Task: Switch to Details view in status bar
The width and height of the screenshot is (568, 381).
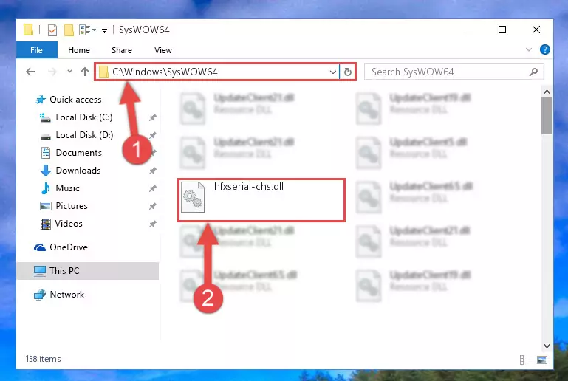Action: [526, 360]
